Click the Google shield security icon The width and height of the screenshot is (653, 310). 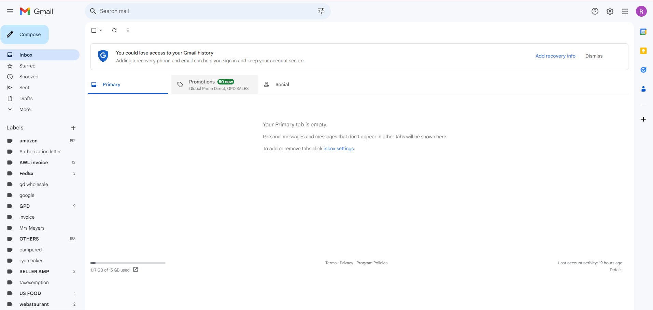[103, 56]
